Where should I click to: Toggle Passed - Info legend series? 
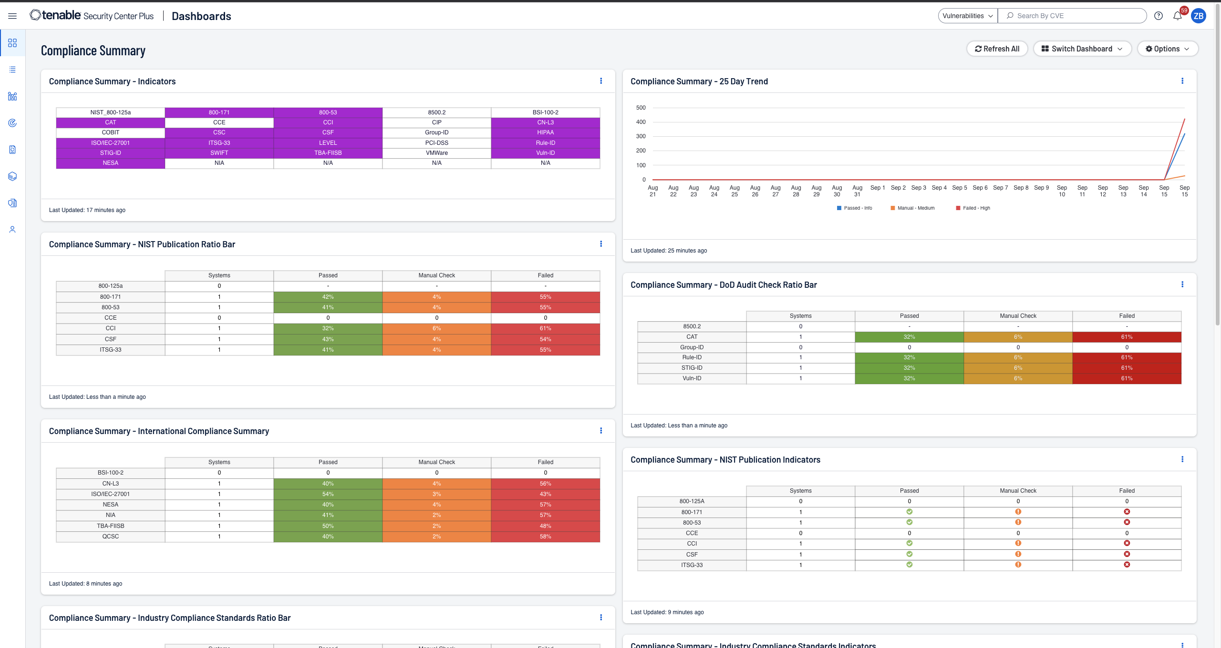[854, 208]
